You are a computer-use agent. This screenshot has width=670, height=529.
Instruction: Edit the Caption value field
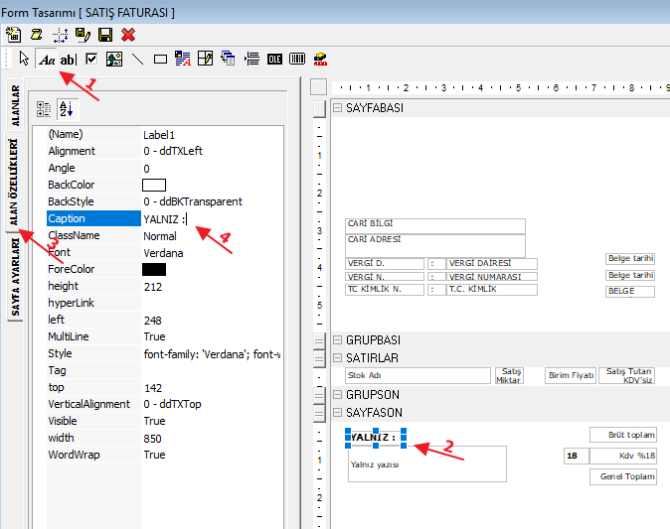coord(212,219)
